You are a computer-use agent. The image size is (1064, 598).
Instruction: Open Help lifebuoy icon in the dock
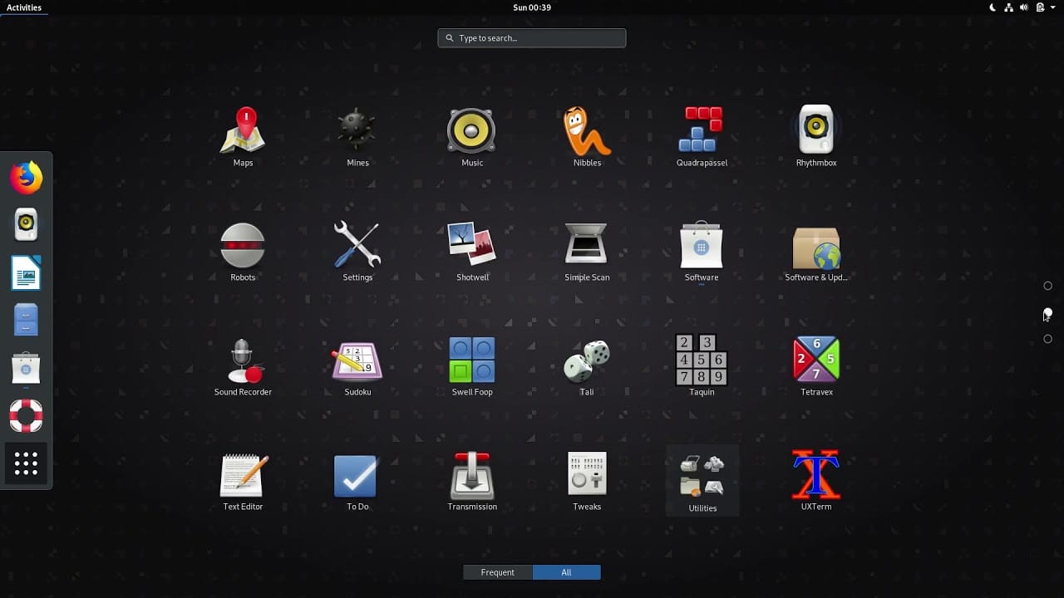click(26, 416)
